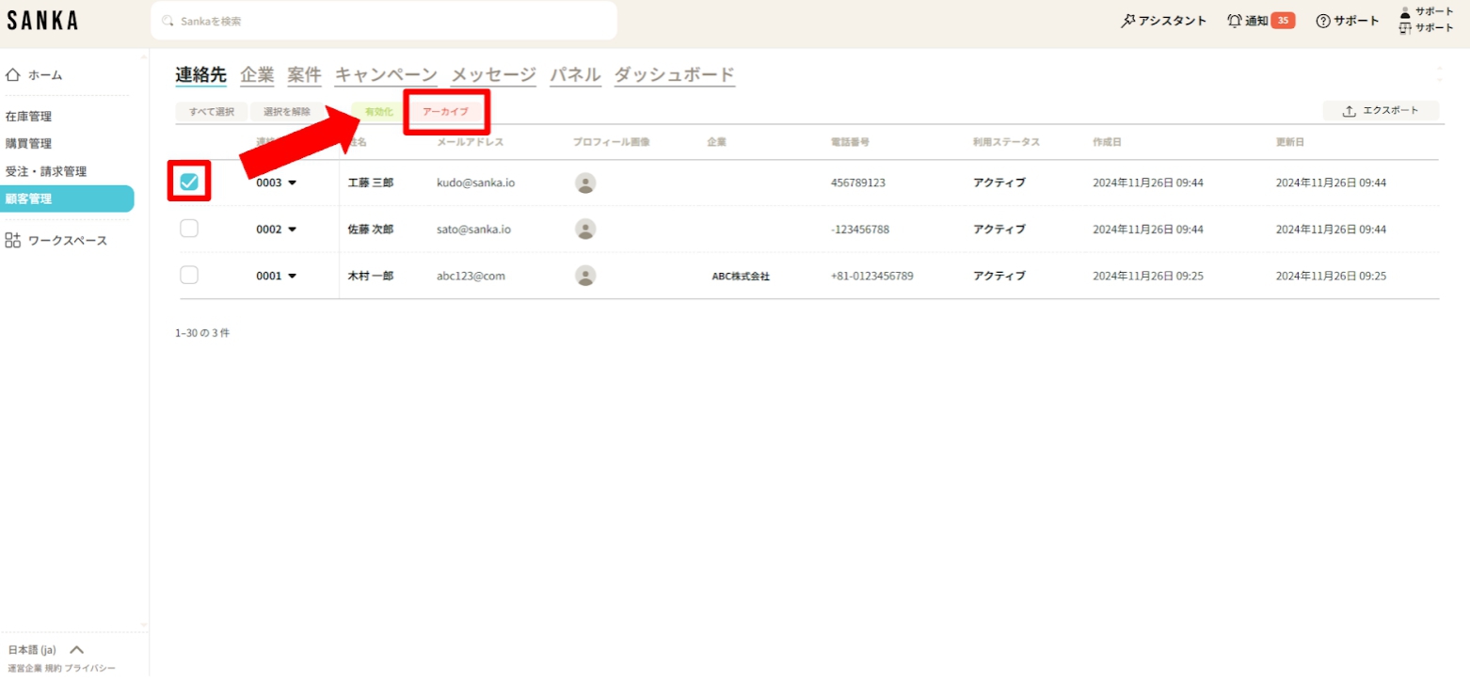The image size is (1470, 682).
Task: Click the Assistant wand icon
Action: pyautogui.click(x=1127, y=21)
